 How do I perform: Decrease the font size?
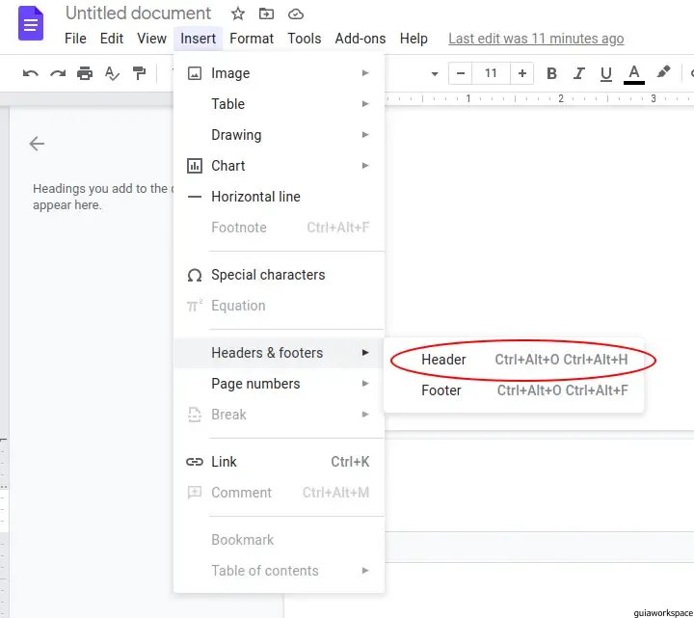tap(461, 73)
